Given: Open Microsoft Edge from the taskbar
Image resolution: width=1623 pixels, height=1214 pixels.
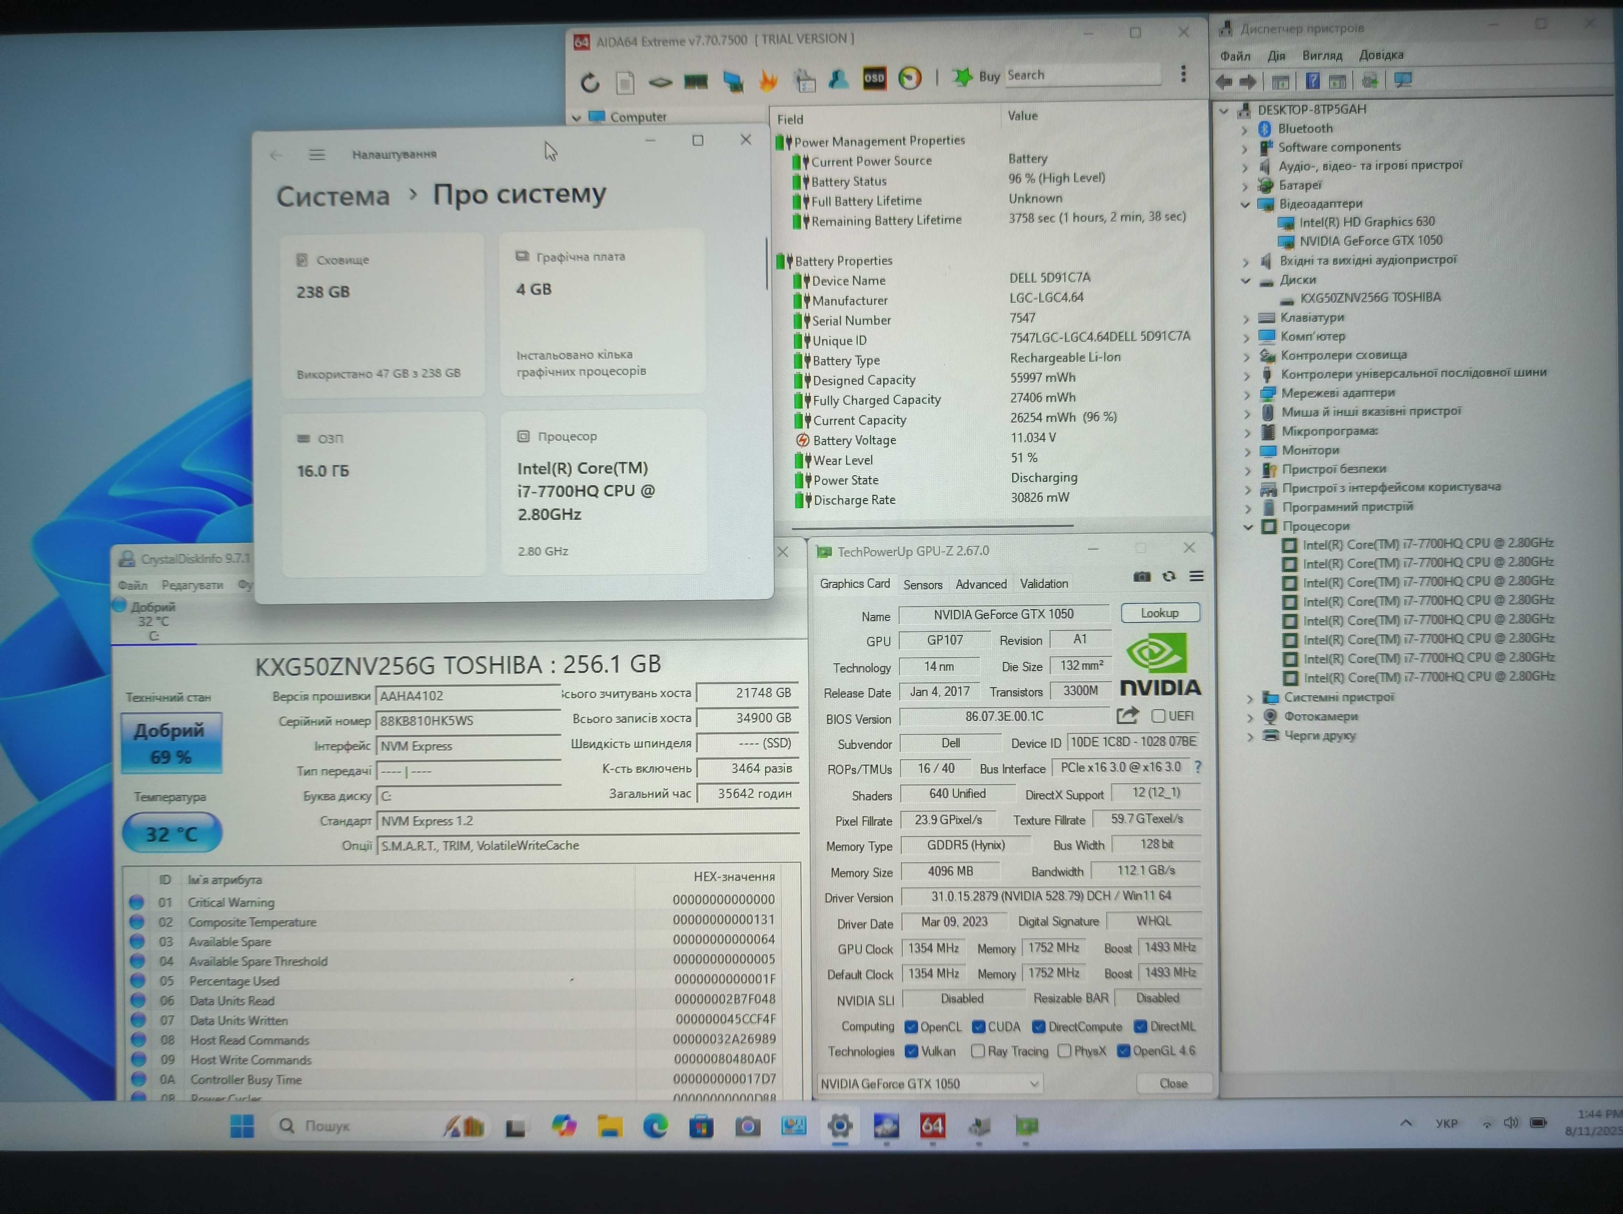Looking at the screenshot, I should [655, 1127].
